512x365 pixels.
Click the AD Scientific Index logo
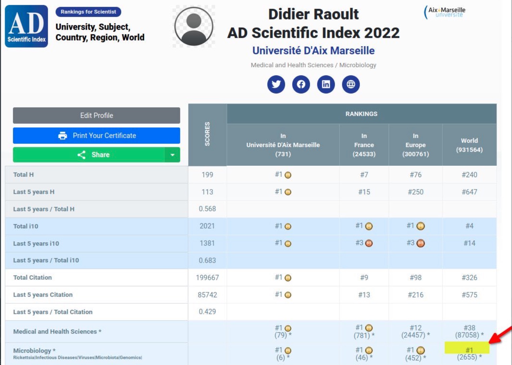[26, 26]
